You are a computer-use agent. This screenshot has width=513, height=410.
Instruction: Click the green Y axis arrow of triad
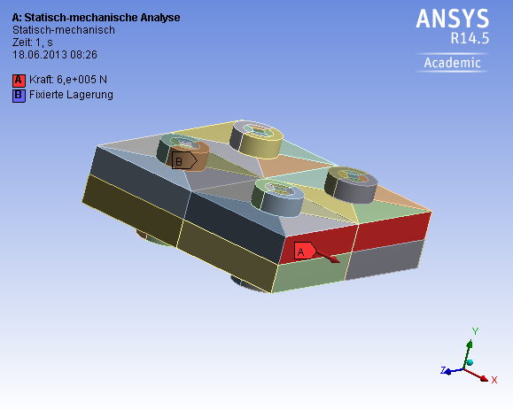[468, 354]
